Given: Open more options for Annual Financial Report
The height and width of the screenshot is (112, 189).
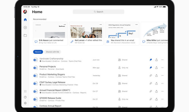Looking at the screenshot, I should click(x=162, y=91).
